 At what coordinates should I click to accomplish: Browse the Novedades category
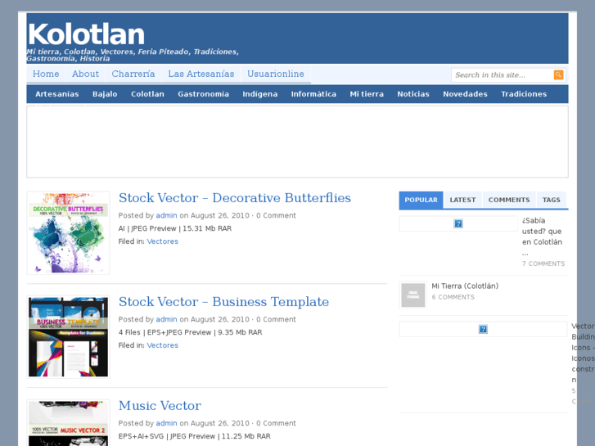click(465, 94)
